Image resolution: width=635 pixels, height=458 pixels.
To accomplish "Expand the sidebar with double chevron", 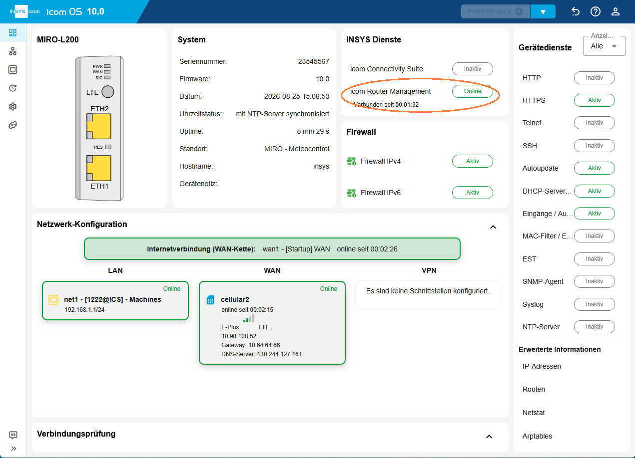I will pyautogui.click(x=13, y=449).
